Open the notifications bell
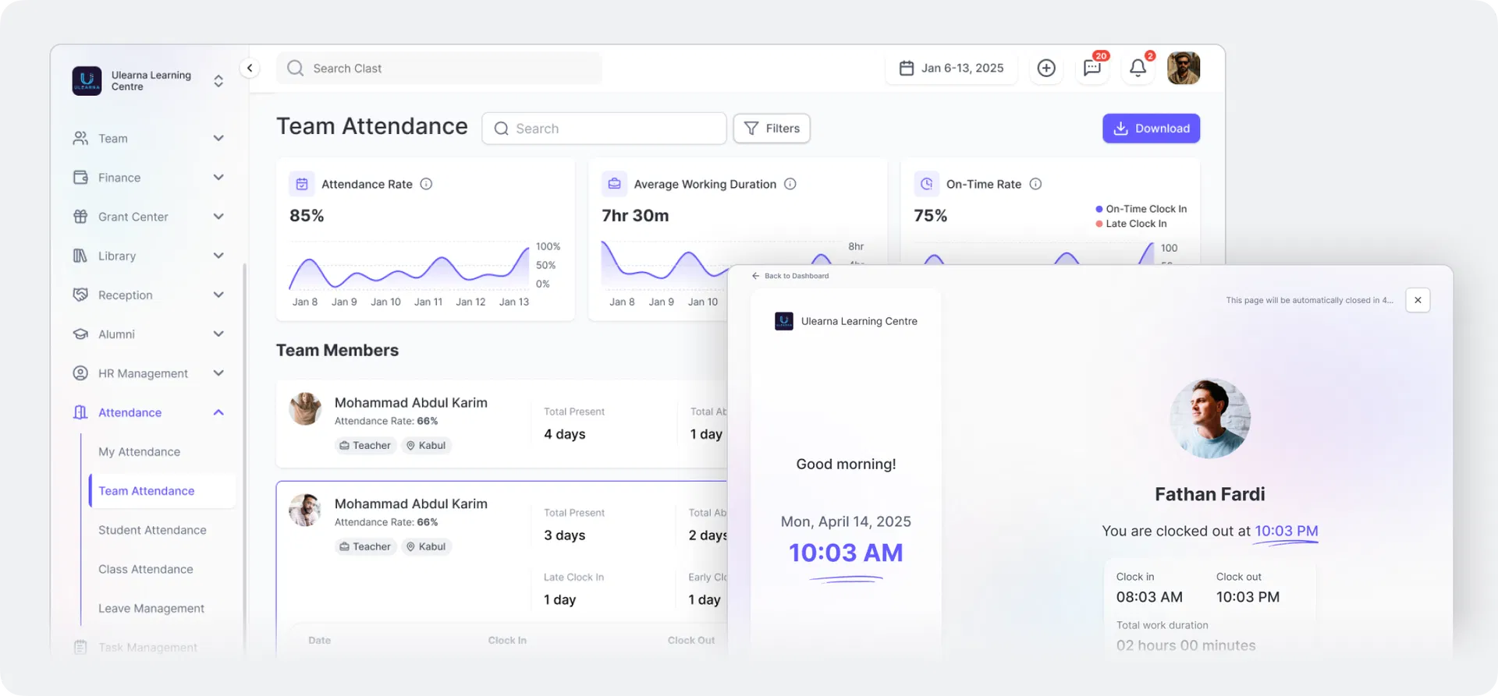The height and width of the screenshot is (696, 1498). (1138, 69)
